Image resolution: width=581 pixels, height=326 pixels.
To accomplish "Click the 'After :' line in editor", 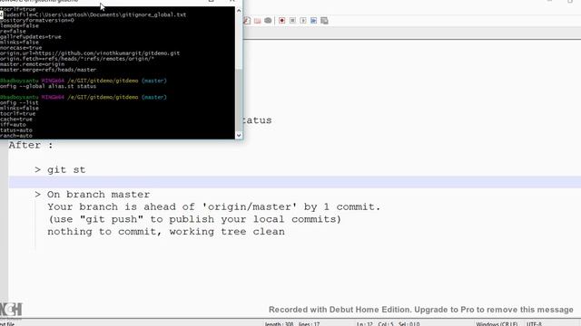I will point(31,145).
